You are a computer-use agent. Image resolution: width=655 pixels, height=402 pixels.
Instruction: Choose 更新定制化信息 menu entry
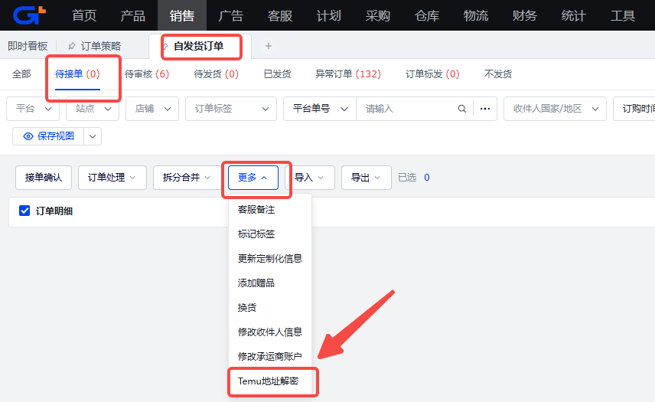(x=270, y=259)
